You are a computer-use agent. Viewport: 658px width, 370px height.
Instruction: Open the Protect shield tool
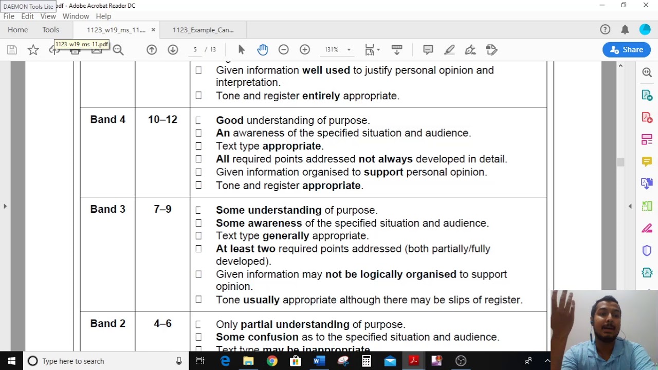[x=647, y=250]
